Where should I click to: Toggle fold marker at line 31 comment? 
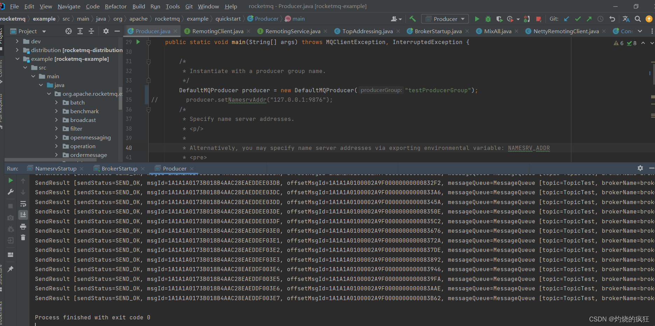[x=149, y=61]
